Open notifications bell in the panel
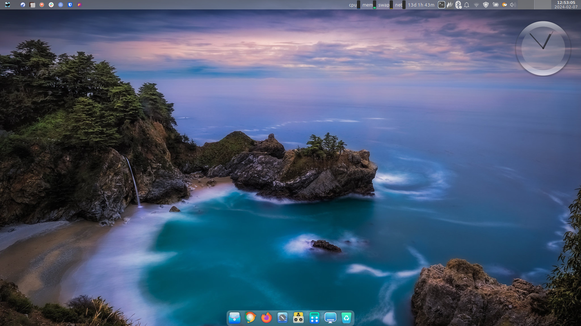This screenshot has height=326, width=581. 467,5
